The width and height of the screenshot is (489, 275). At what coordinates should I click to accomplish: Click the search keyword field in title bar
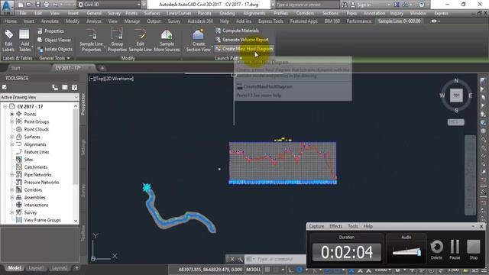[307, 5]
